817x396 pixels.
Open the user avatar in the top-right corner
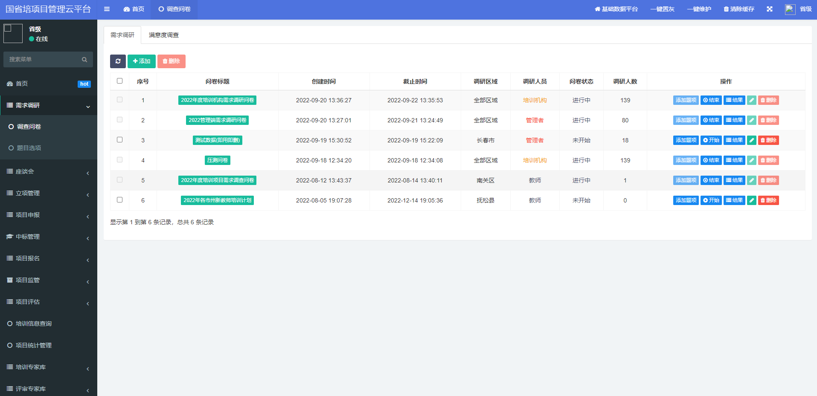(x=790, y=9)
